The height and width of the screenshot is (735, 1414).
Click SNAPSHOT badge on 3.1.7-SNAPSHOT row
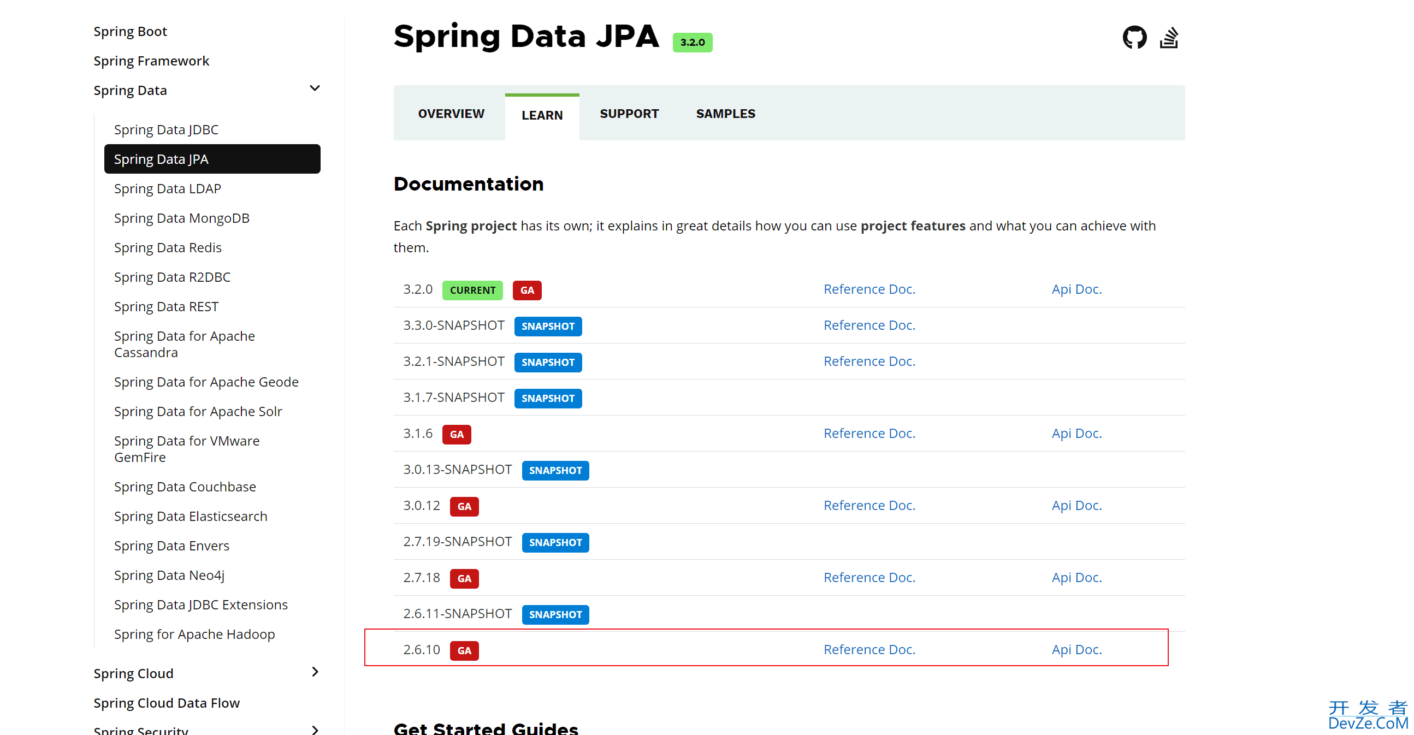tap(548, 399)
